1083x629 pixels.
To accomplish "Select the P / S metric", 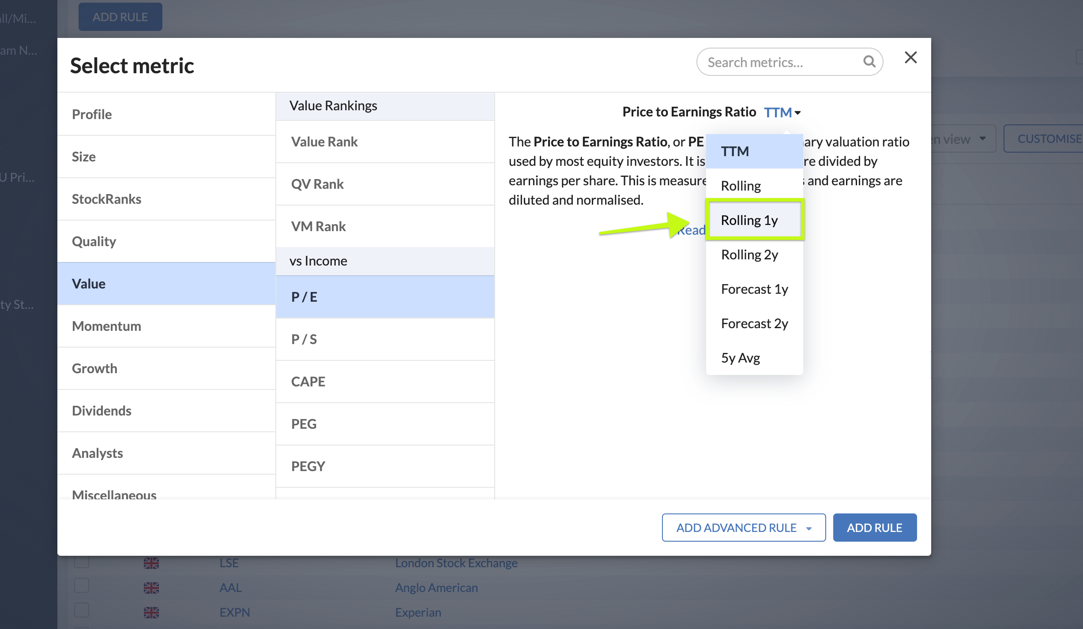I will tap(385, 339).
